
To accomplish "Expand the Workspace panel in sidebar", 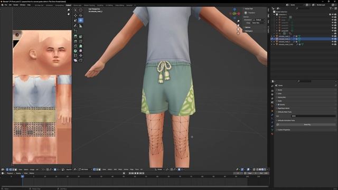I will (x=249, y=31).
